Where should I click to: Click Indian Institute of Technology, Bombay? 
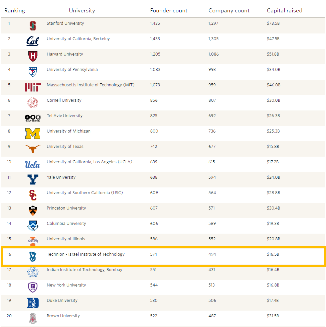pos(85,270)
